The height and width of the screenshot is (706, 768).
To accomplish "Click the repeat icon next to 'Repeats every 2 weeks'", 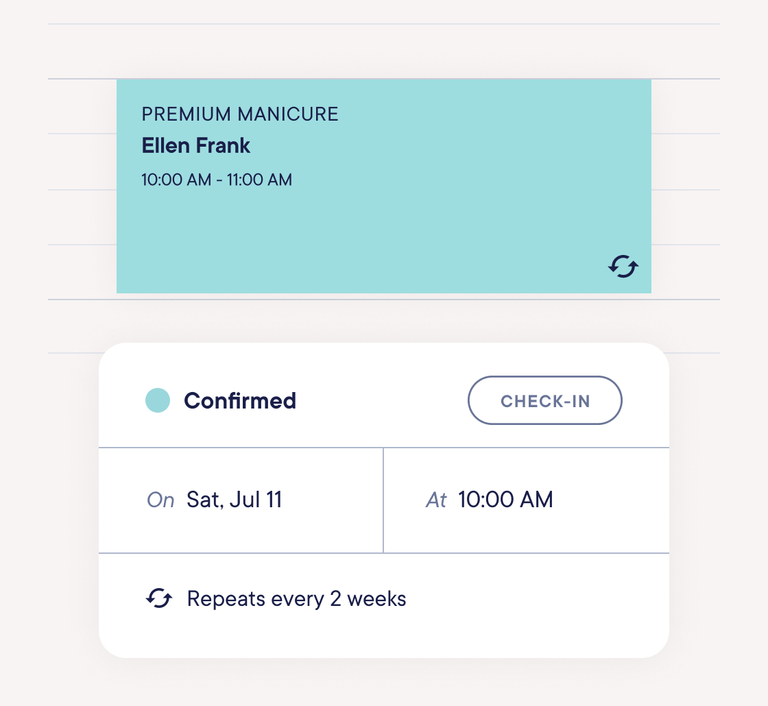I will 159,598.
